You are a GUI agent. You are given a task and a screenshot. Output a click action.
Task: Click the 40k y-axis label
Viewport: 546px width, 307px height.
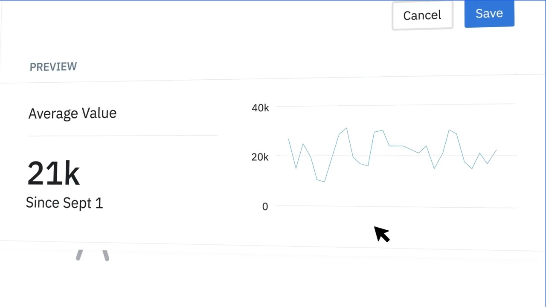pos(260,108)
